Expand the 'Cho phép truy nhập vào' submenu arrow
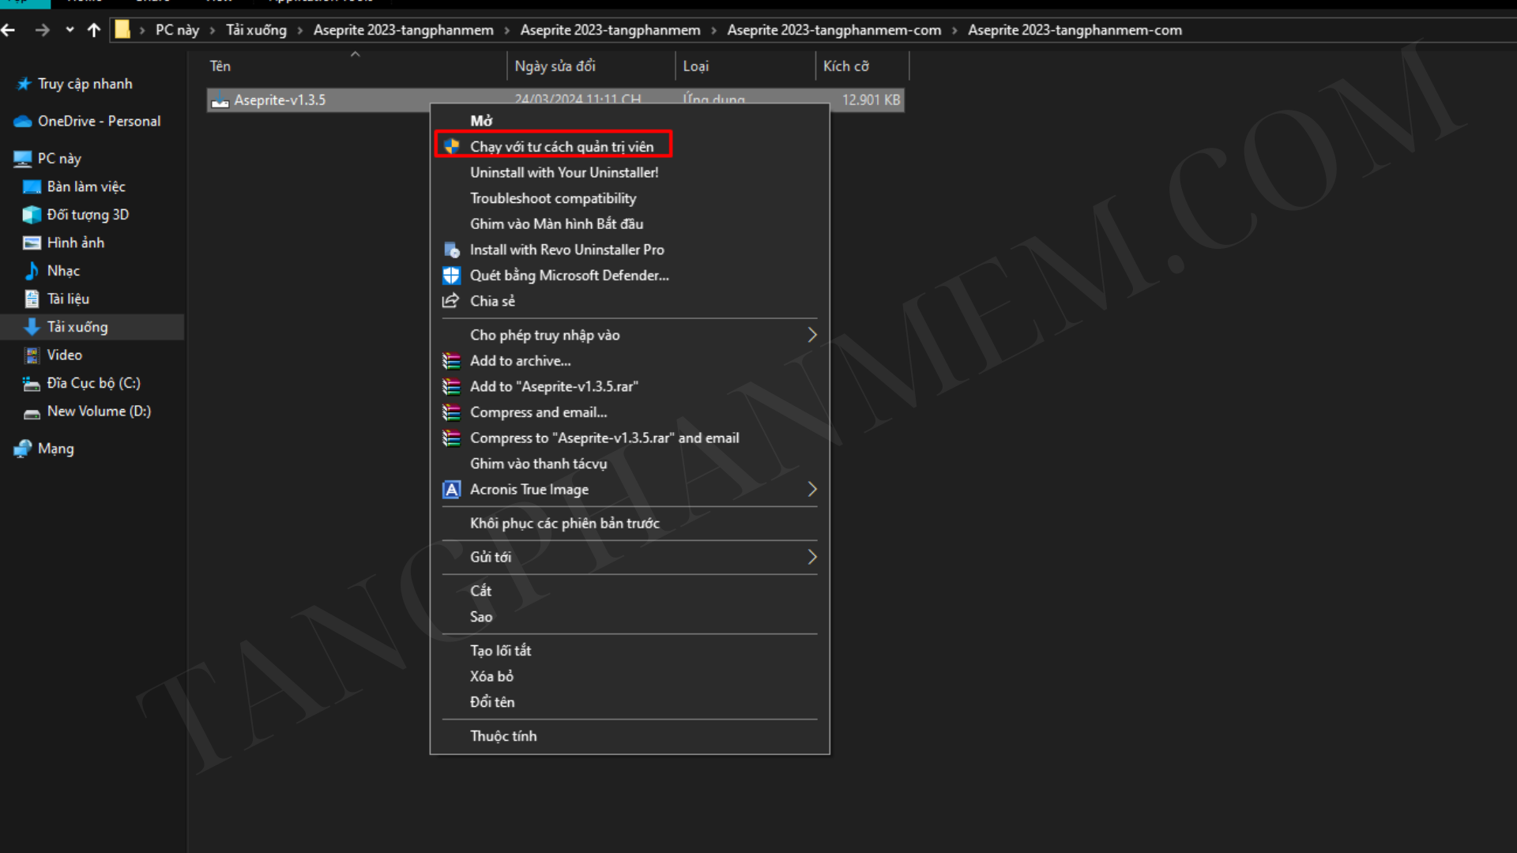 click(812, 335)
